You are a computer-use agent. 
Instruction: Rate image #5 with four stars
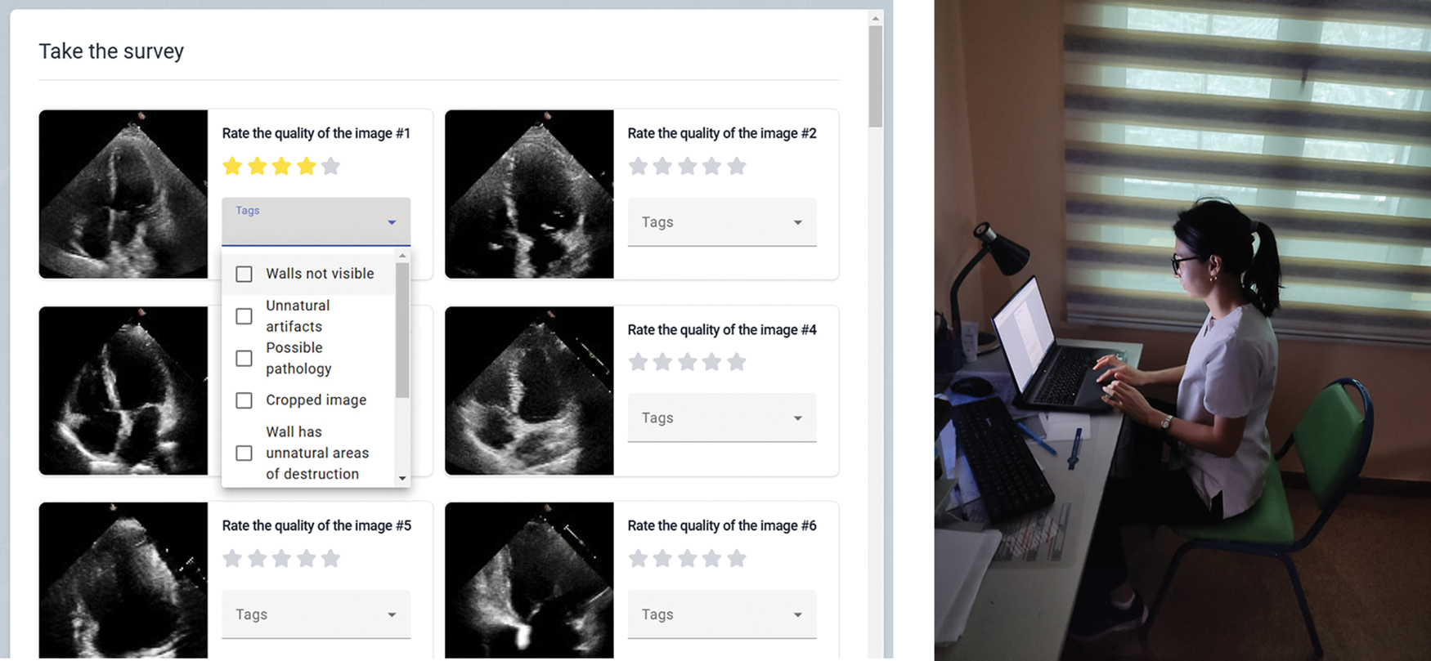pyautogui.click(x=306, y=559)
